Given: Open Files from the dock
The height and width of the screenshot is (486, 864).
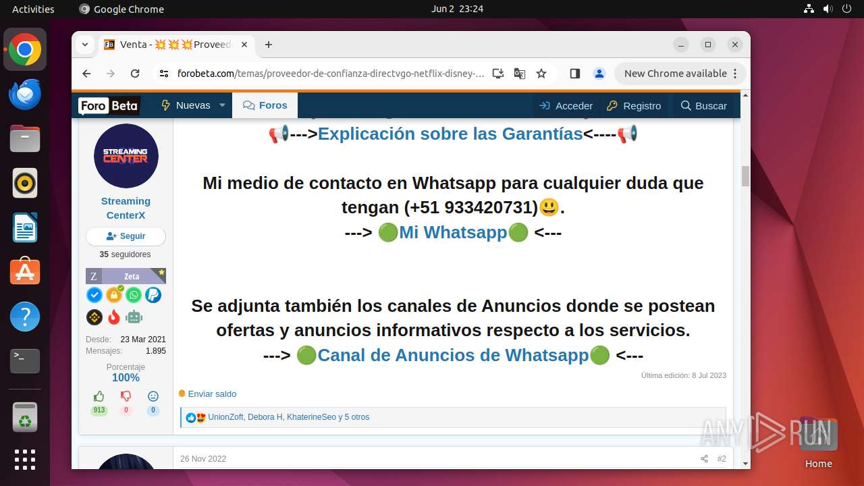Looking at the screenshot, I should click(x=25, y=138).
